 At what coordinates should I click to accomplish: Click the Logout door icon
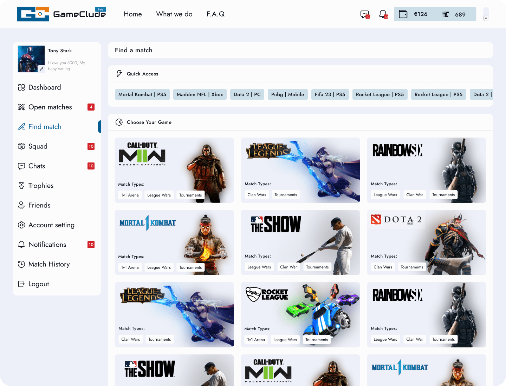click(x=21, y=284)
